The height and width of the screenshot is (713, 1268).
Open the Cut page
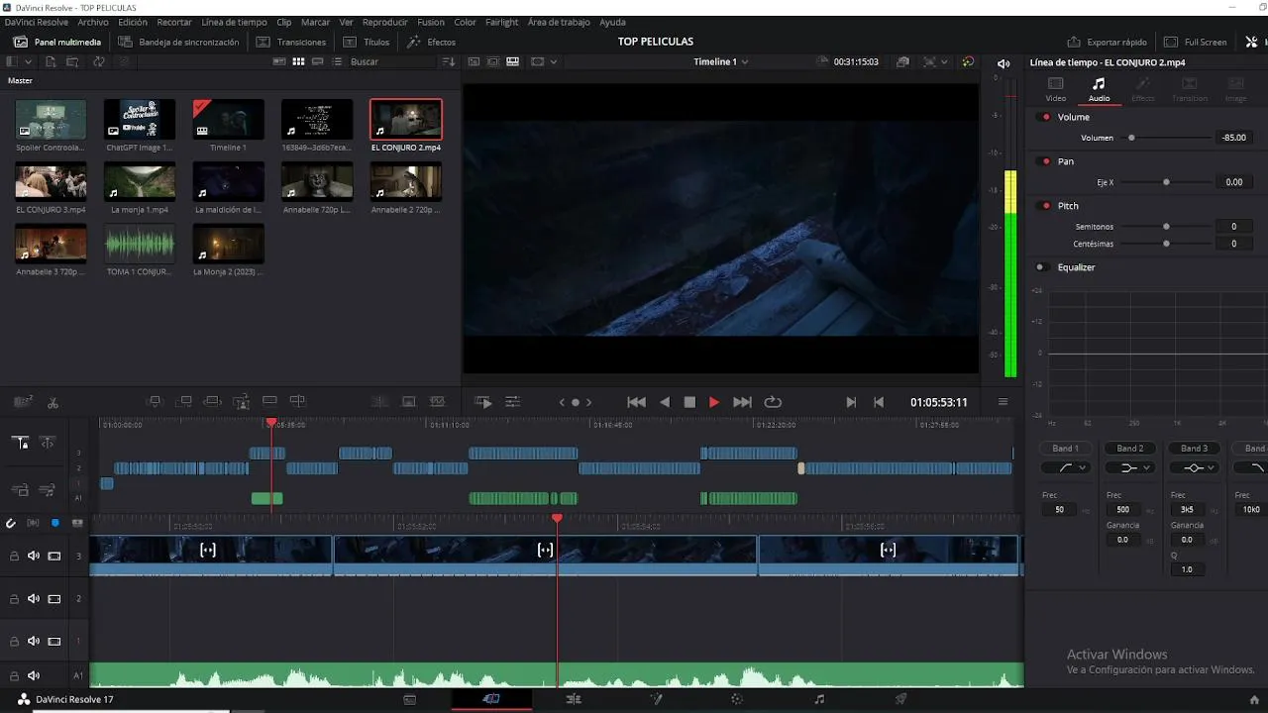point(491,699)
